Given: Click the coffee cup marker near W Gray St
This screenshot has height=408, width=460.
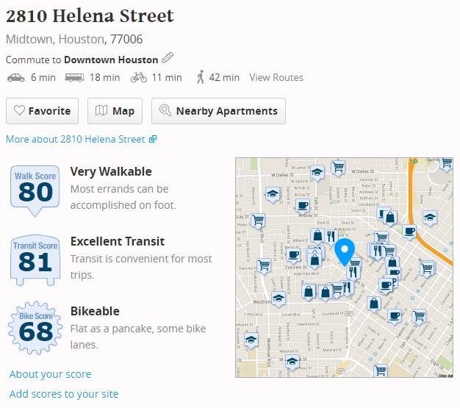Looking at the screenshot, I should tap(303, 205).
